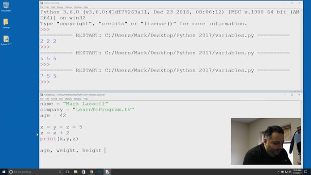Image resolution: width=311 pixels, height=175 pixels.
Task: Open the Options menu in the Python Shell window
Action: [x=69, y=7]
